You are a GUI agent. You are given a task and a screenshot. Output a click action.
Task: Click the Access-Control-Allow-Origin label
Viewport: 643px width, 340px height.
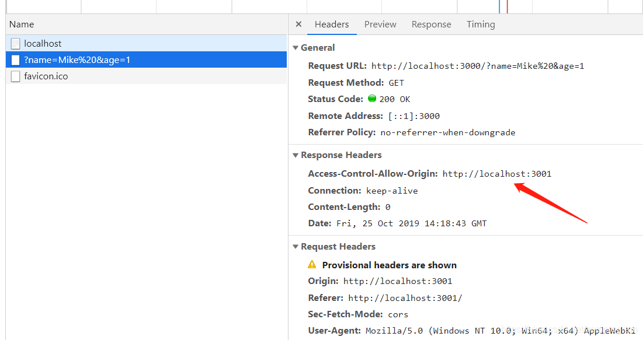373,174
